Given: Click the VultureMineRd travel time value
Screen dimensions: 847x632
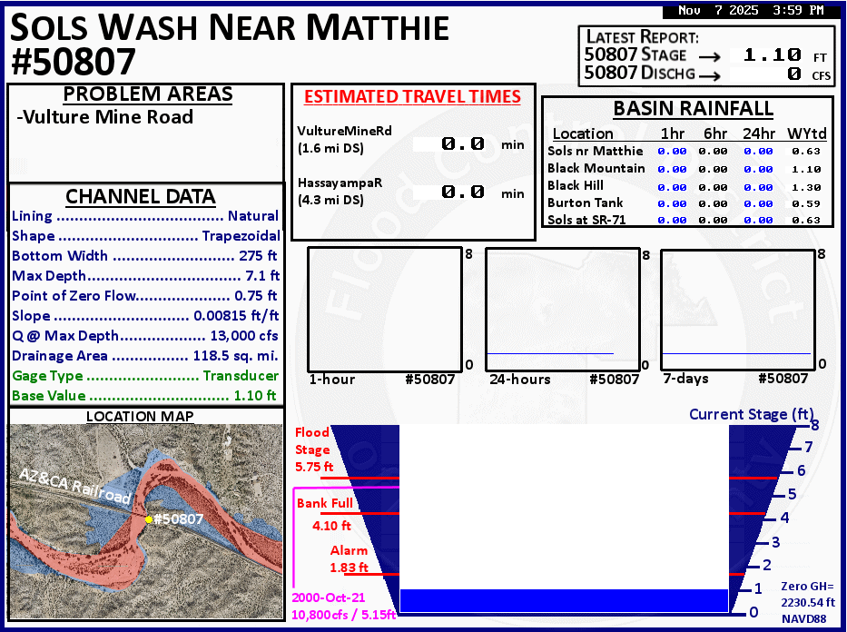Looking at the screenshot, I should 463,143.
